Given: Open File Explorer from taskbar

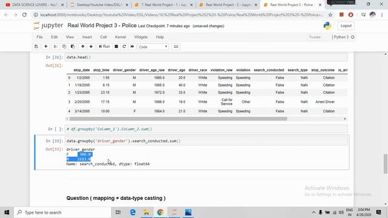Looking at the screenshot, I should (x=147, y=213).
